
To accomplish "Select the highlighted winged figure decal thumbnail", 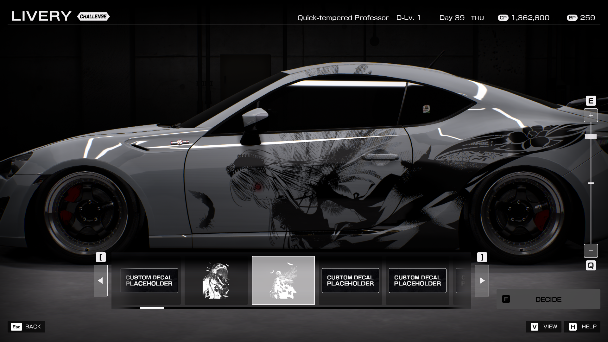I will coord(283,281).
